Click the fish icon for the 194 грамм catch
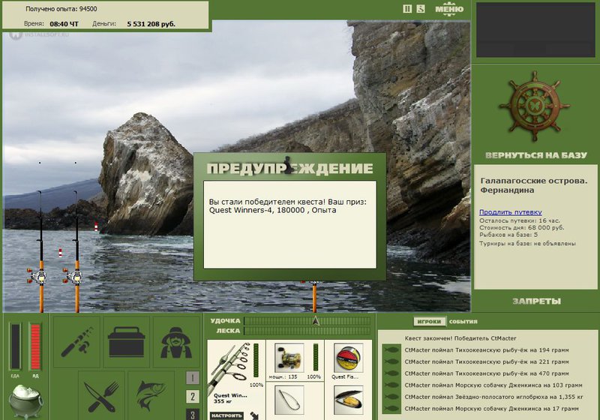600x420 pixels. (391, 350)
